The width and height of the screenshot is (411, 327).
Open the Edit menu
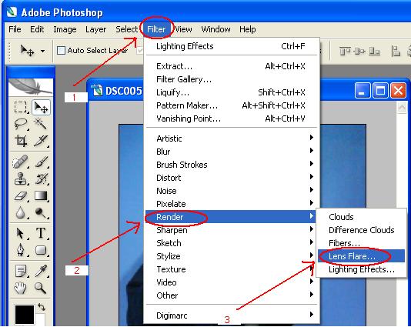coord(37,29)
